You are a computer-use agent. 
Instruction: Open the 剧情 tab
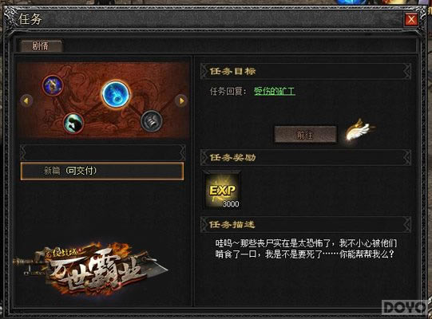(41, 45)
